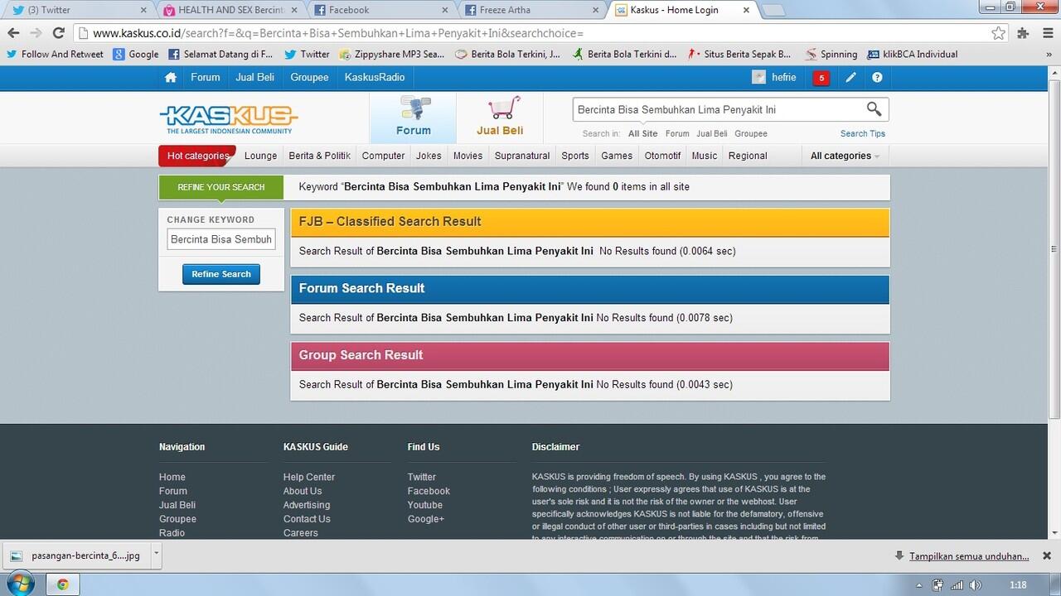The width and height of the screenshot is (1061, 596).
Task: Open the help question mark icon
Action: click(877, 78)
